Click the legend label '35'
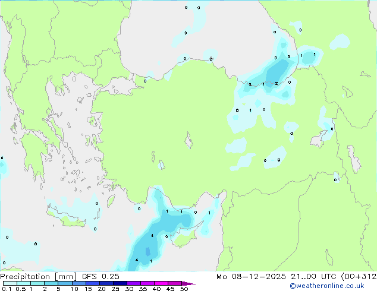Image resolution: width=377 pixels, height=291 pixels. [143, 289]
